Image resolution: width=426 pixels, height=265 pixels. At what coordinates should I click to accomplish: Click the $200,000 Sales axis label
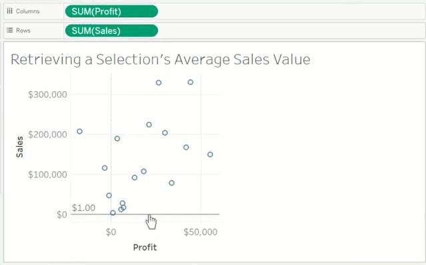tap(47, 134)
